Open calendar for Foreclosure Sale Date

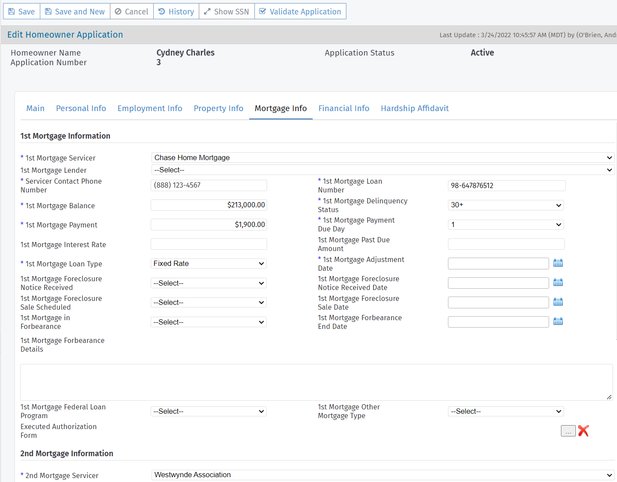[x=558, y=302]
